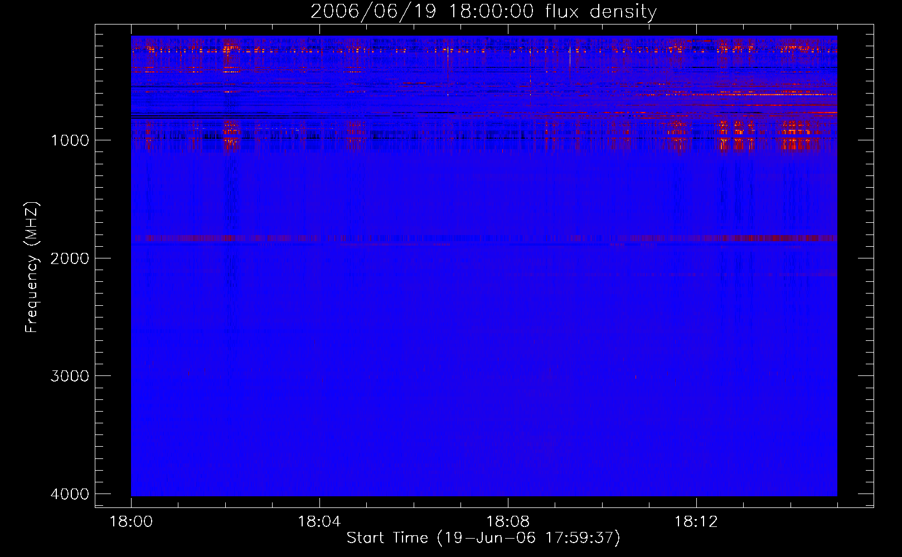Click the 18:08 time axis label
Screen dimensions: 902x557
click(x=507, y=522)
